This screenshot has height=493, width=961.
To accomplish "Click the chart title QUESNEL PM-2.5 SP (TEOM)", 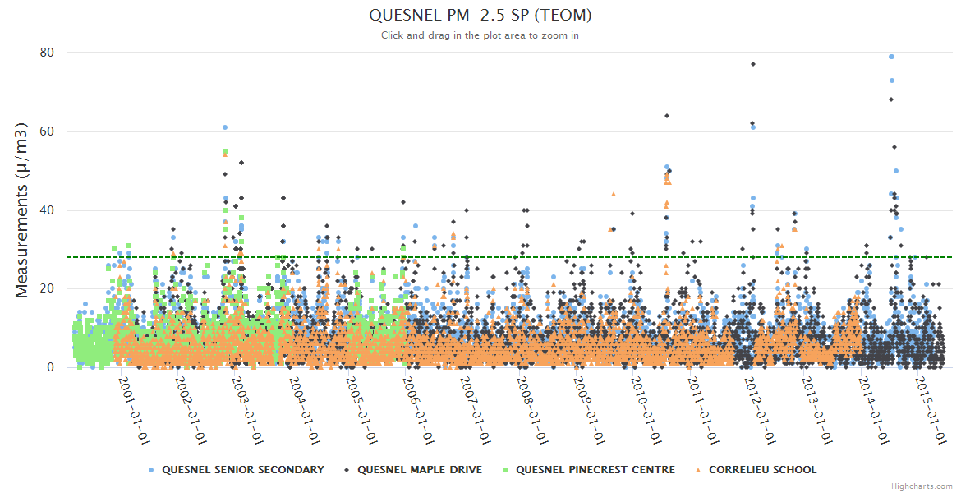I will coord(480,16).
